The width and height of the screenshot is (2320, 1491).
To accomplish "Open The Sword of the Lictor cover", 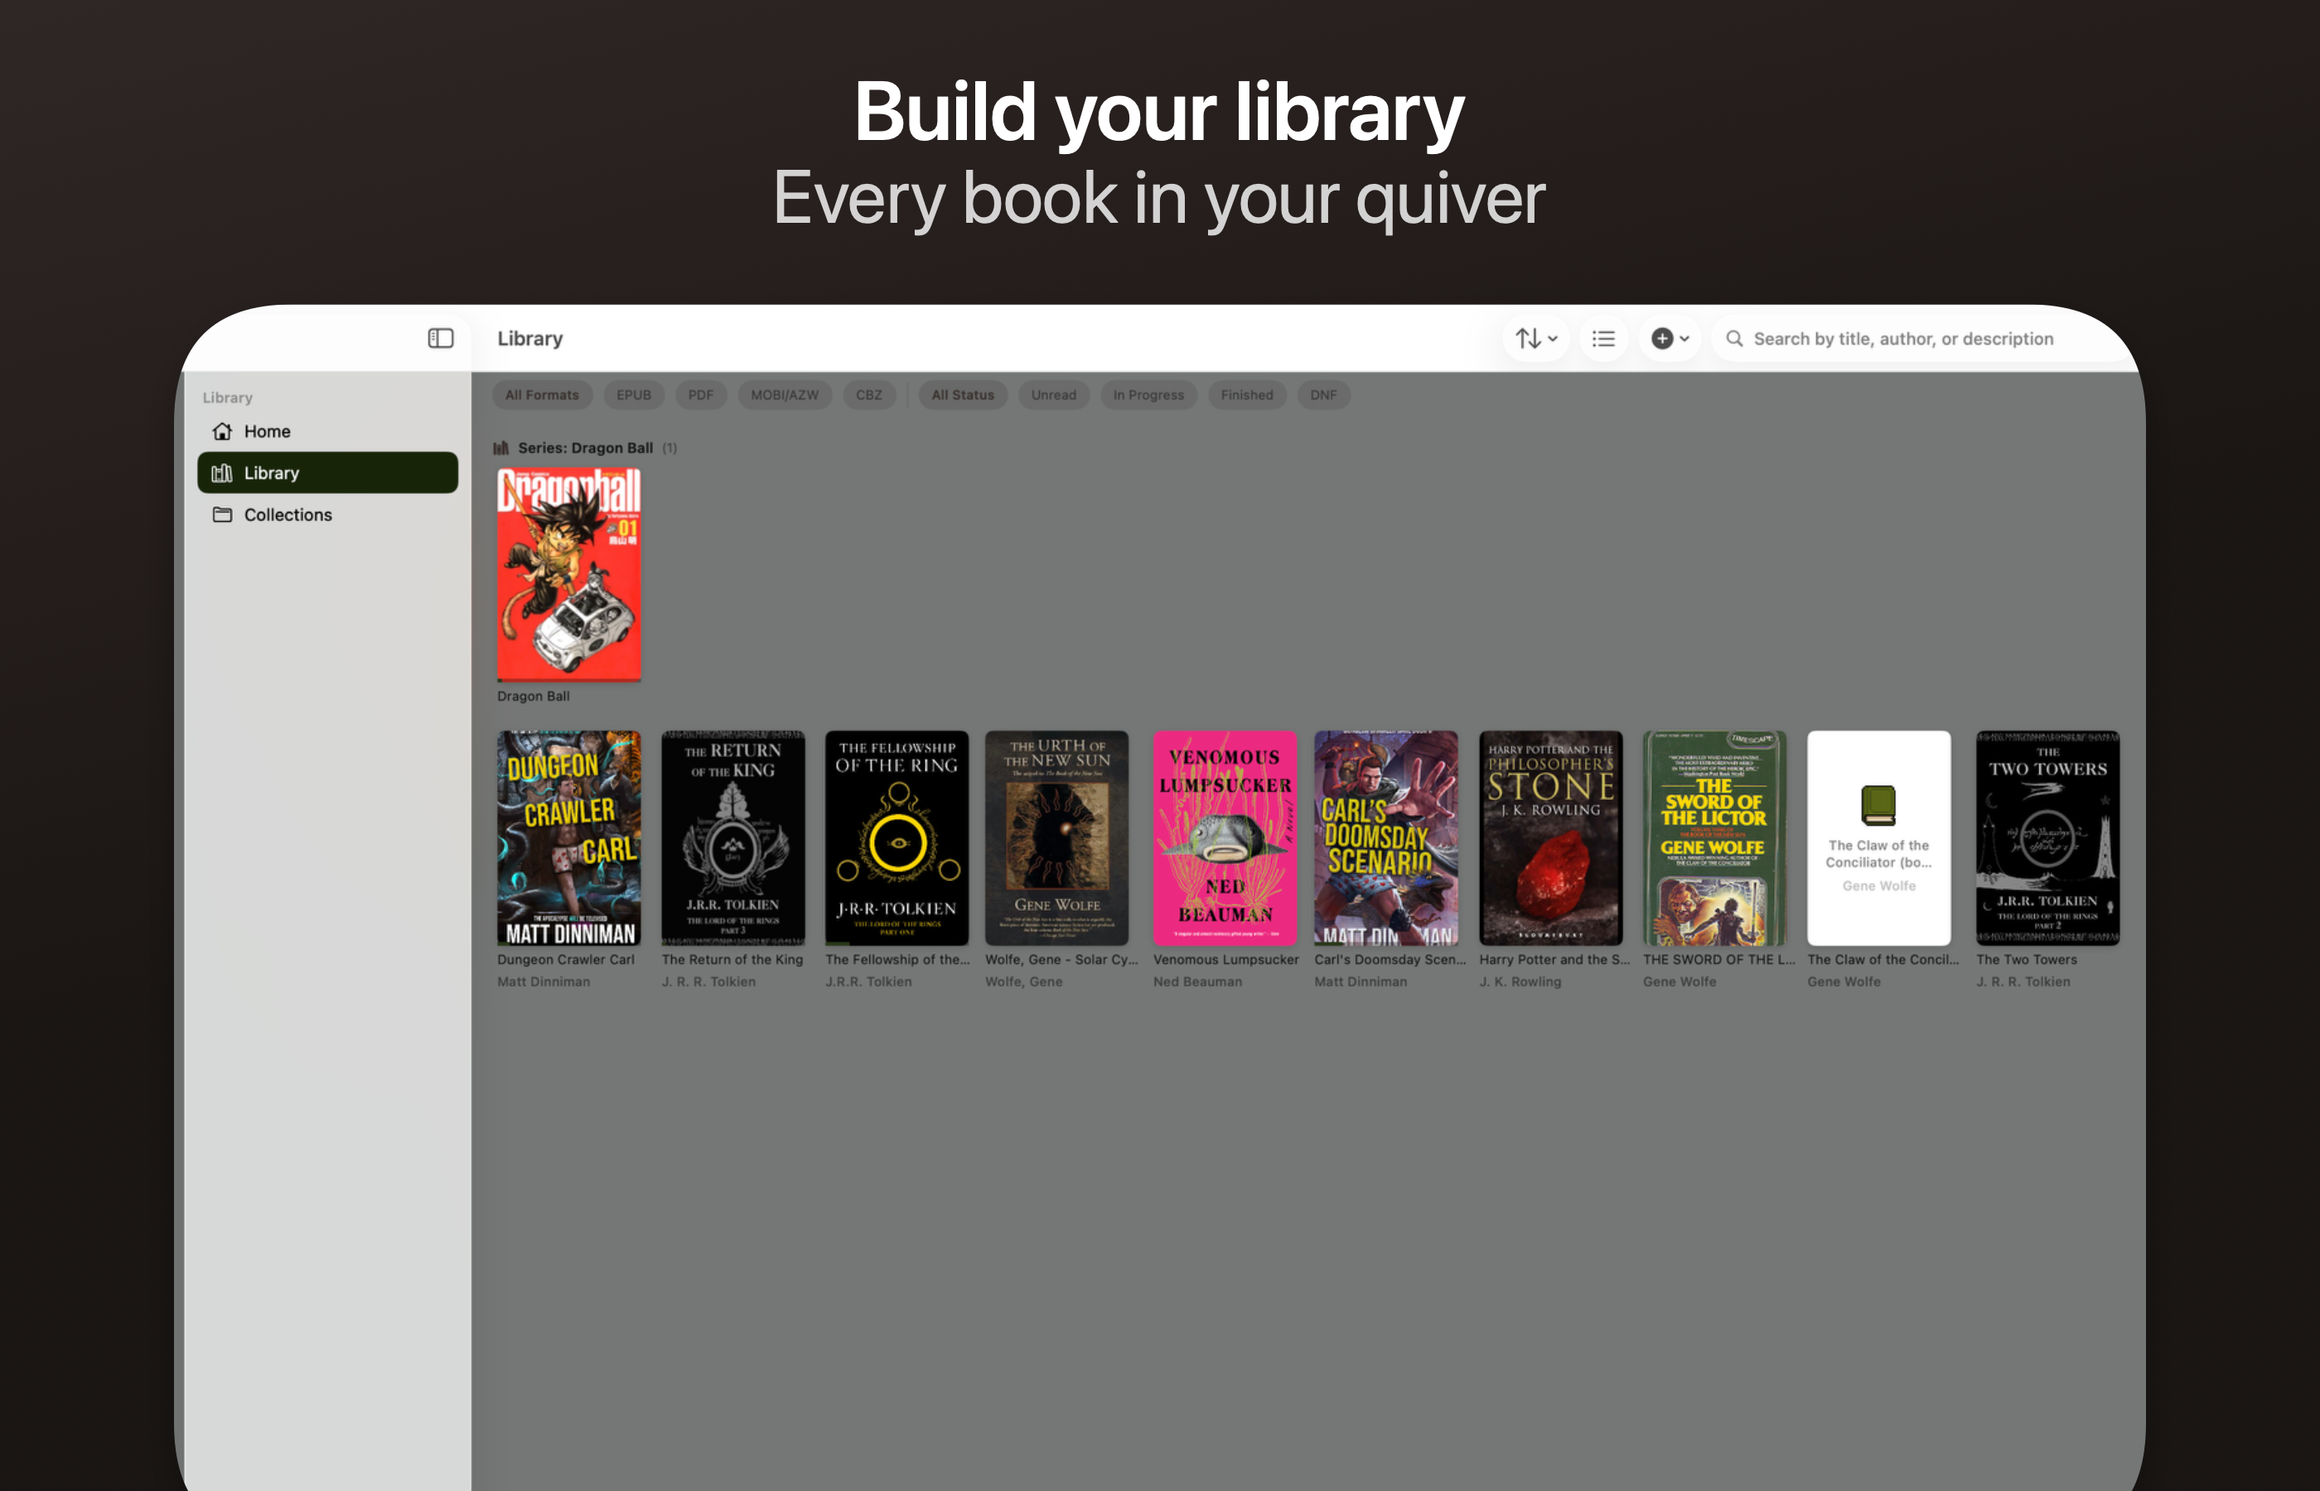I will (x=1713, y=837).
